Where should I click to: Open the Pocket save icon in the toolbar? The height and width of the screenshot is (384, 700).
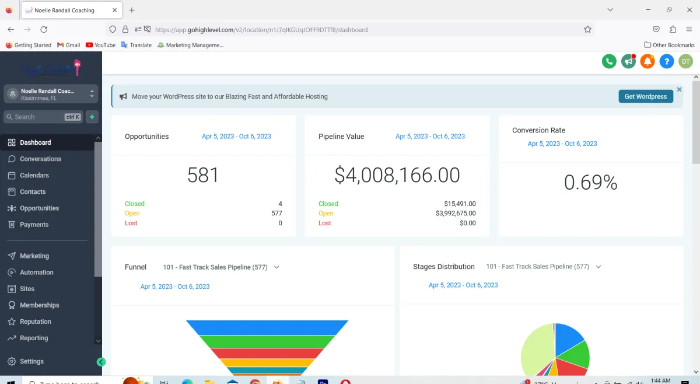point(656,29)
